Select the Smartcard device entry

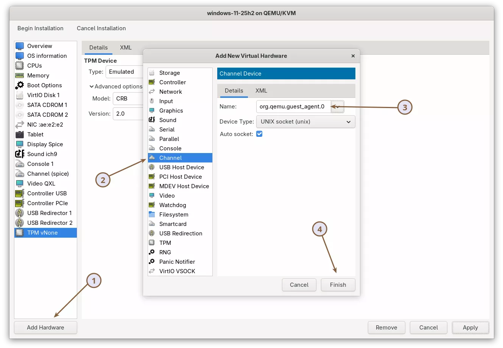[173, 224]
